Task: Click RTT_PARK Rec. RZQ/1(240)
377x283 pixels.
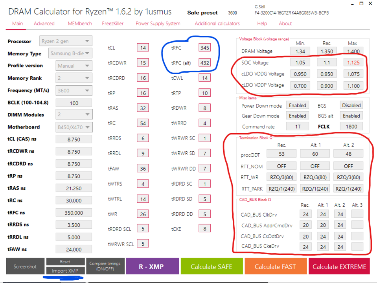Action: [281, 189]
